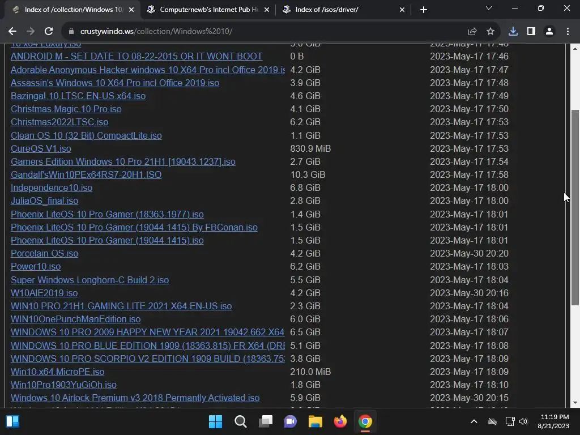Screen dimensions: 580x435
Task: Download Phoenix LiteOS 10 Pro Gamer (18363.1977).iso
Action: pyautogui.click(x=107, y=214)
